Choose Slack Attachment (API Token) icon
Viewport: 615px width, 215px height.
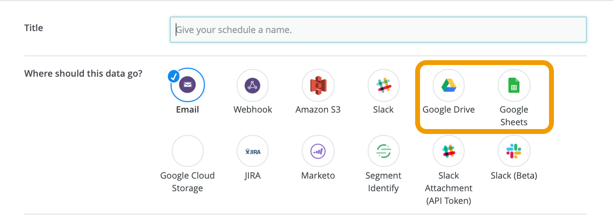pos(449,151)
